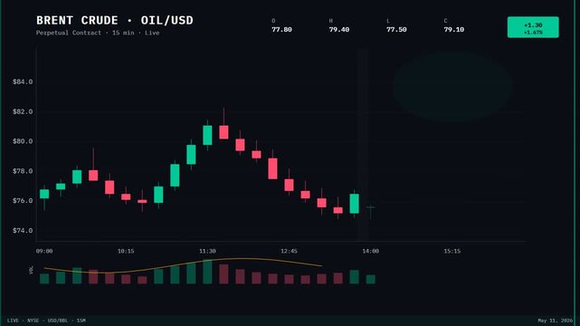Viewport: 580px width, 326px height.
Task: Select the green candle above the 11:30 label
Action: tap(207, 135)
